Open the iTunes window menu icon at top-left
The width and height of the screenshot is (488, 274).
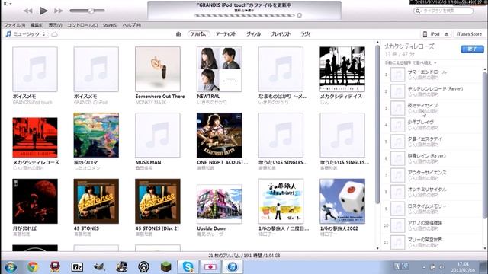(x=7, y=3)
